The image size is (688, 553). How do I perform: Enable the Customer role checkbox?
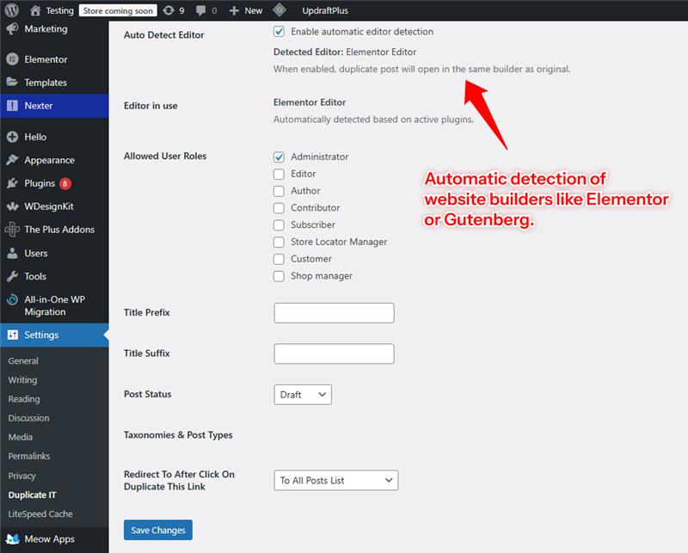279,259
